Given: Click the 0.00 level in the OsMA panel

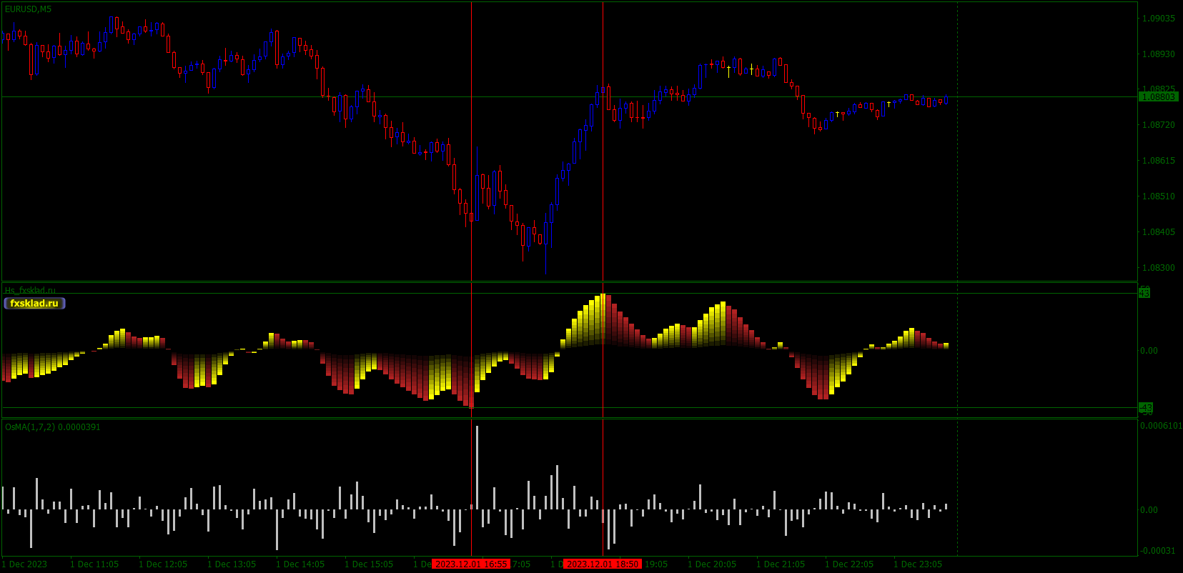Looking at the screenshot, I should pos(1149,510).
